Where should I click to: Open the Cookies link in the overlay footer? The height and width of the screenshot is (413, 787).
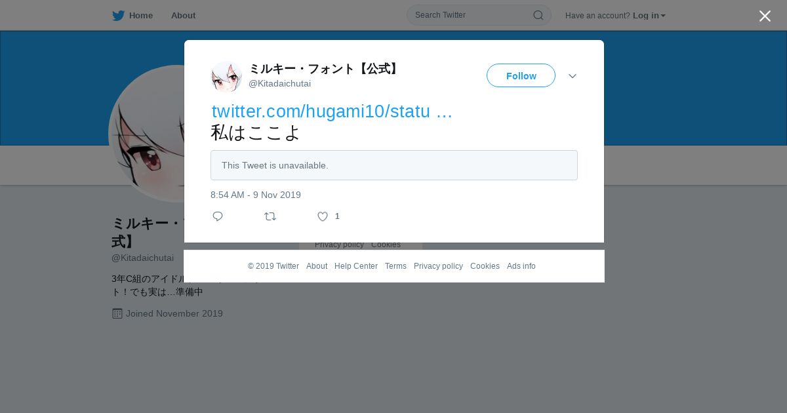coord(485,266)
